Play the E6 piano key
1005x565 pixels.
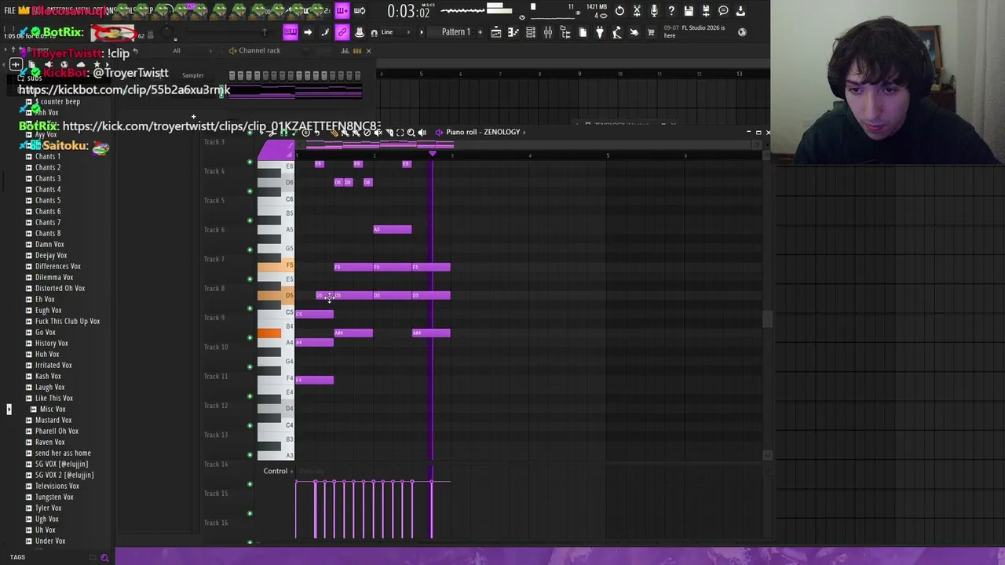pyautogui.click(x=276, y=165)
